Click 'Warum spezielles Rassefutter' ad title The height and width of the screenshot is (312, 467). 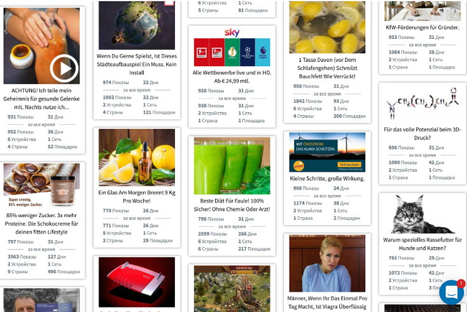coord(422,244)
